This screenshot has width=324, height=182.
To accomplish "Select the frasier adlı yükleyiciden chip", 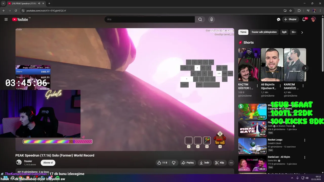I will [x=264, y=32].
